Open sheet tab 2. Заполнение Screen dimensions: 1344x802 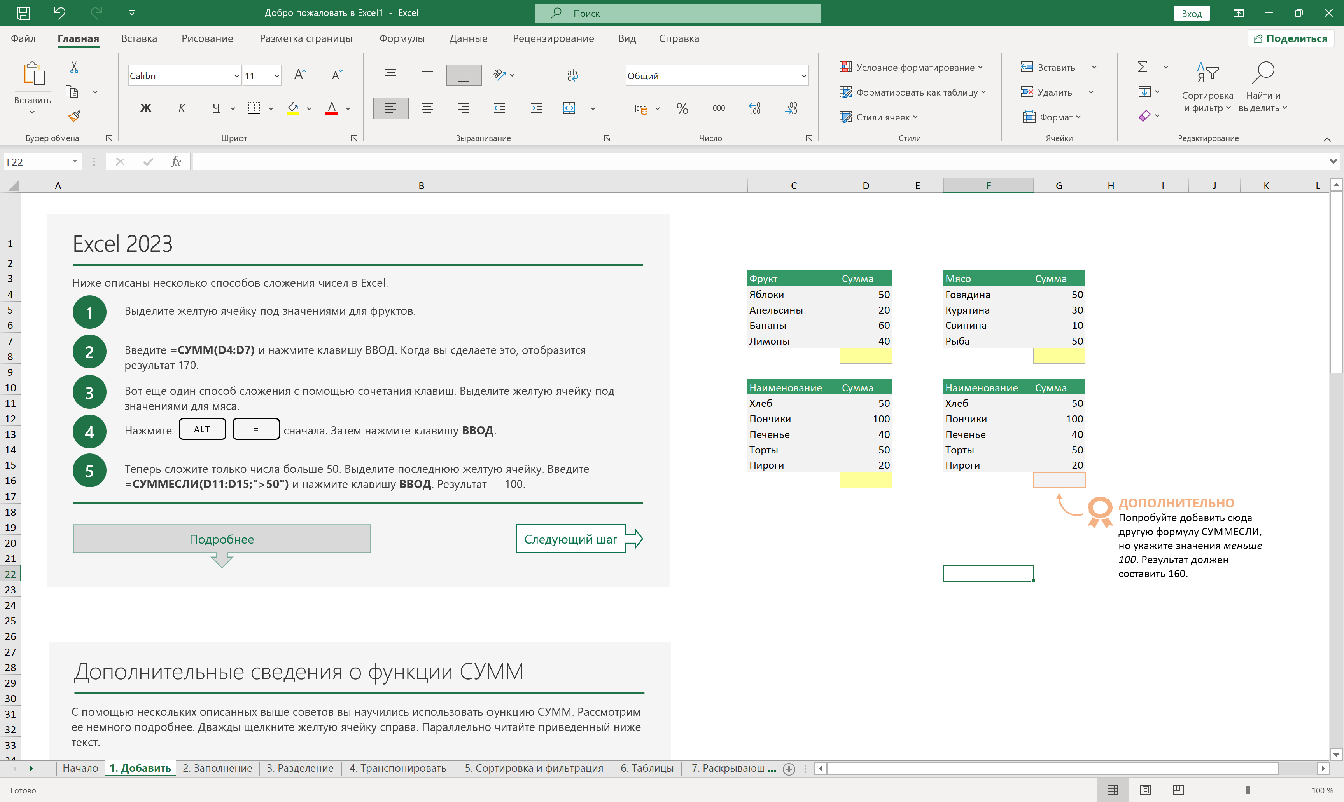click(x=217, y=768)
